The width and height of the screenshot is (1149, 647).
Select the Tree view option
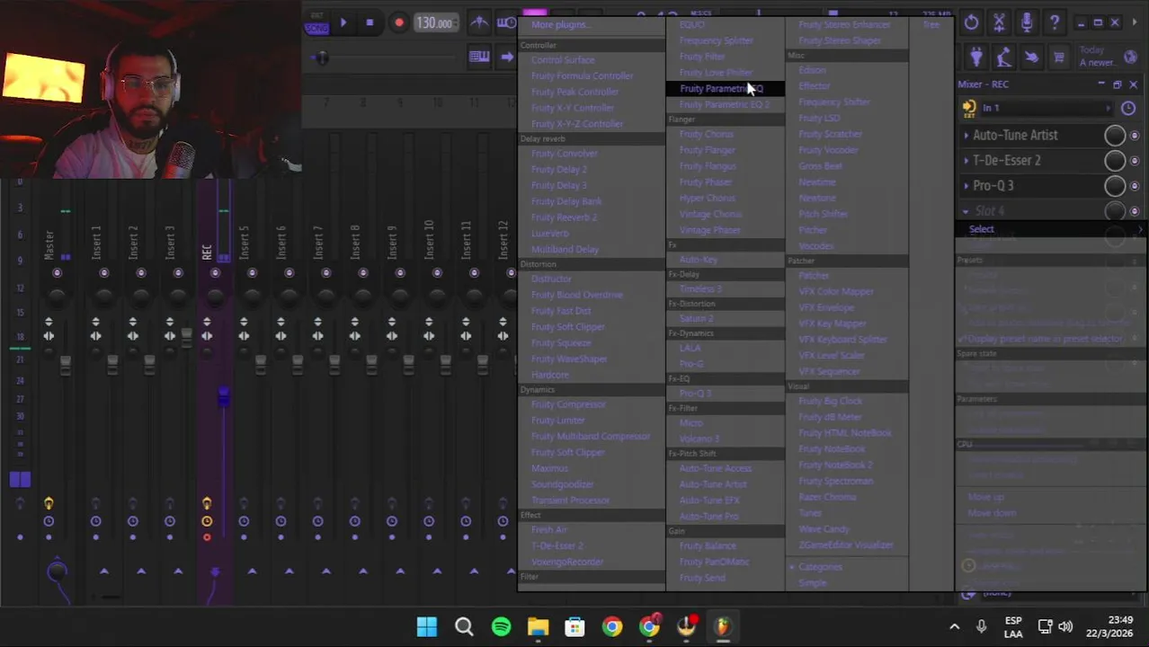click(931, 24)
